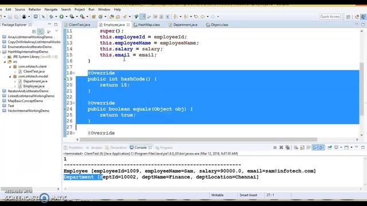Select LinkedListInternalWorkingDemo project
This screenshot has height=206, width=367.
click(31, 96)
